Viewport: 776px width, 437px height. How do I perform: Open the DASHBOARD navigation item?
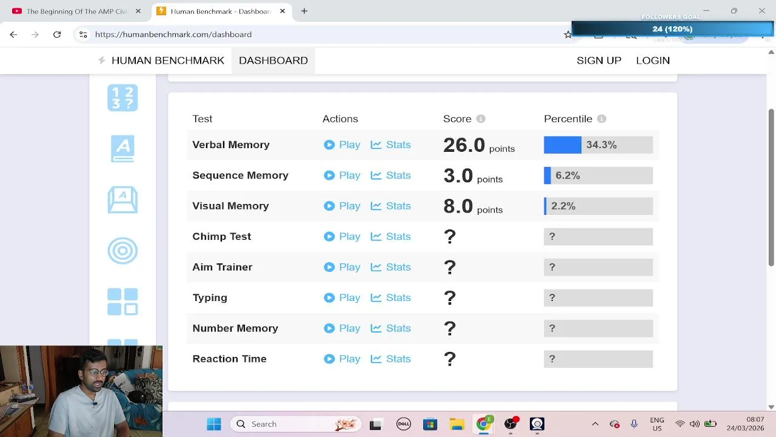tap(273, 60)
